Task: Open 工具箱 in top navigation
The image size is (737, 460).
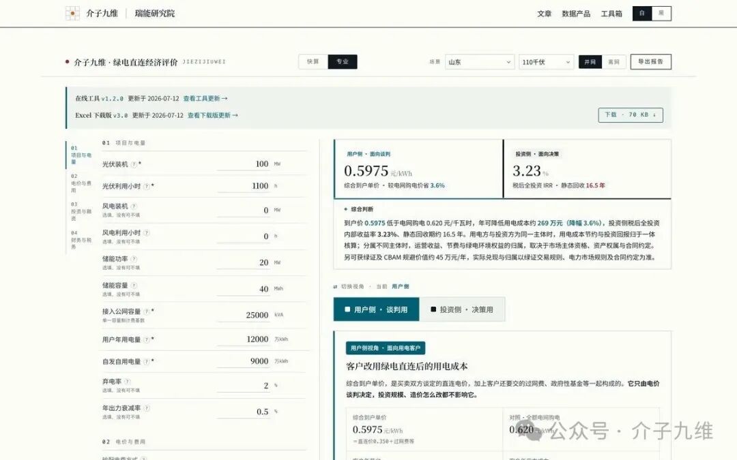Action: click(x=611, y=14)
